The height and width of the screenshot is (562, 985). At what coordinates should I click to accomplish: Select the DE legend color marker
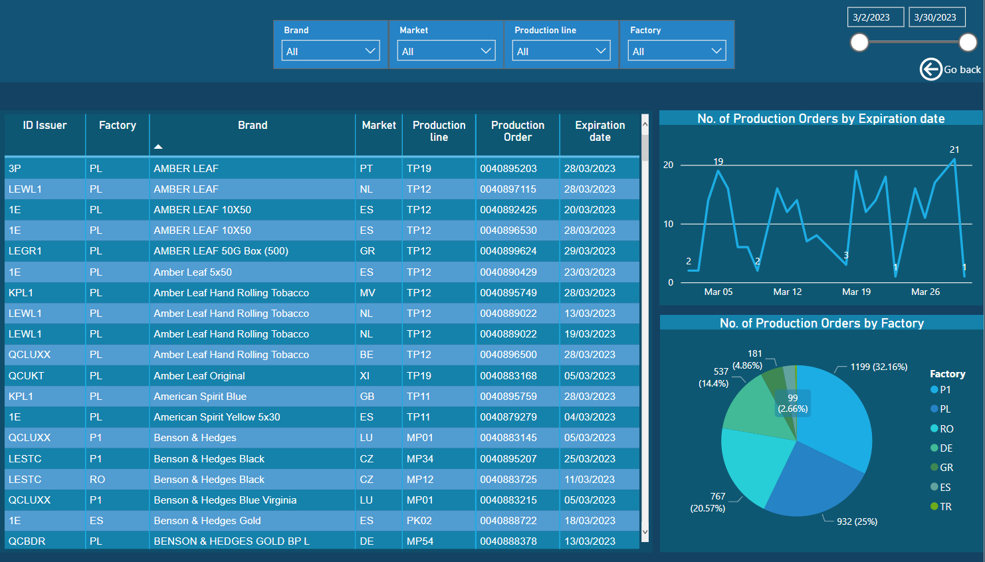click(x=934, y=448)
